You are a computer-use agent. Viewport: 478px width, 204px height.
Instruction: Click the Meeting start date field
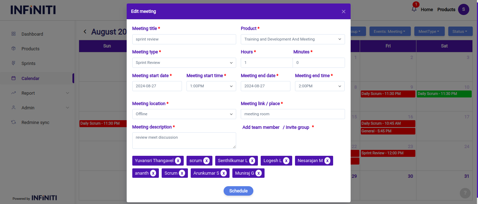click(x=157, y=86)
